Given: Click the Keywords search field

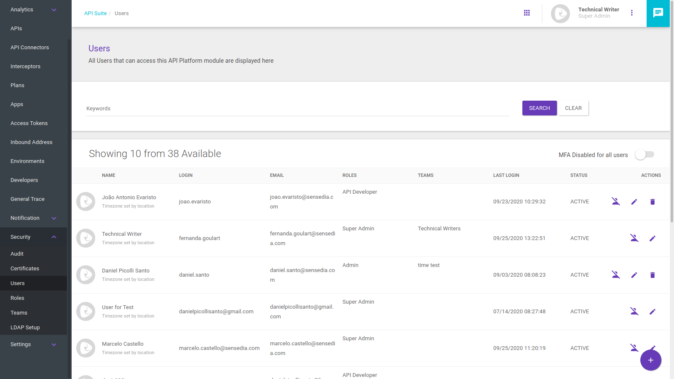Looking at the screenshot, I should tap(297, 109).
